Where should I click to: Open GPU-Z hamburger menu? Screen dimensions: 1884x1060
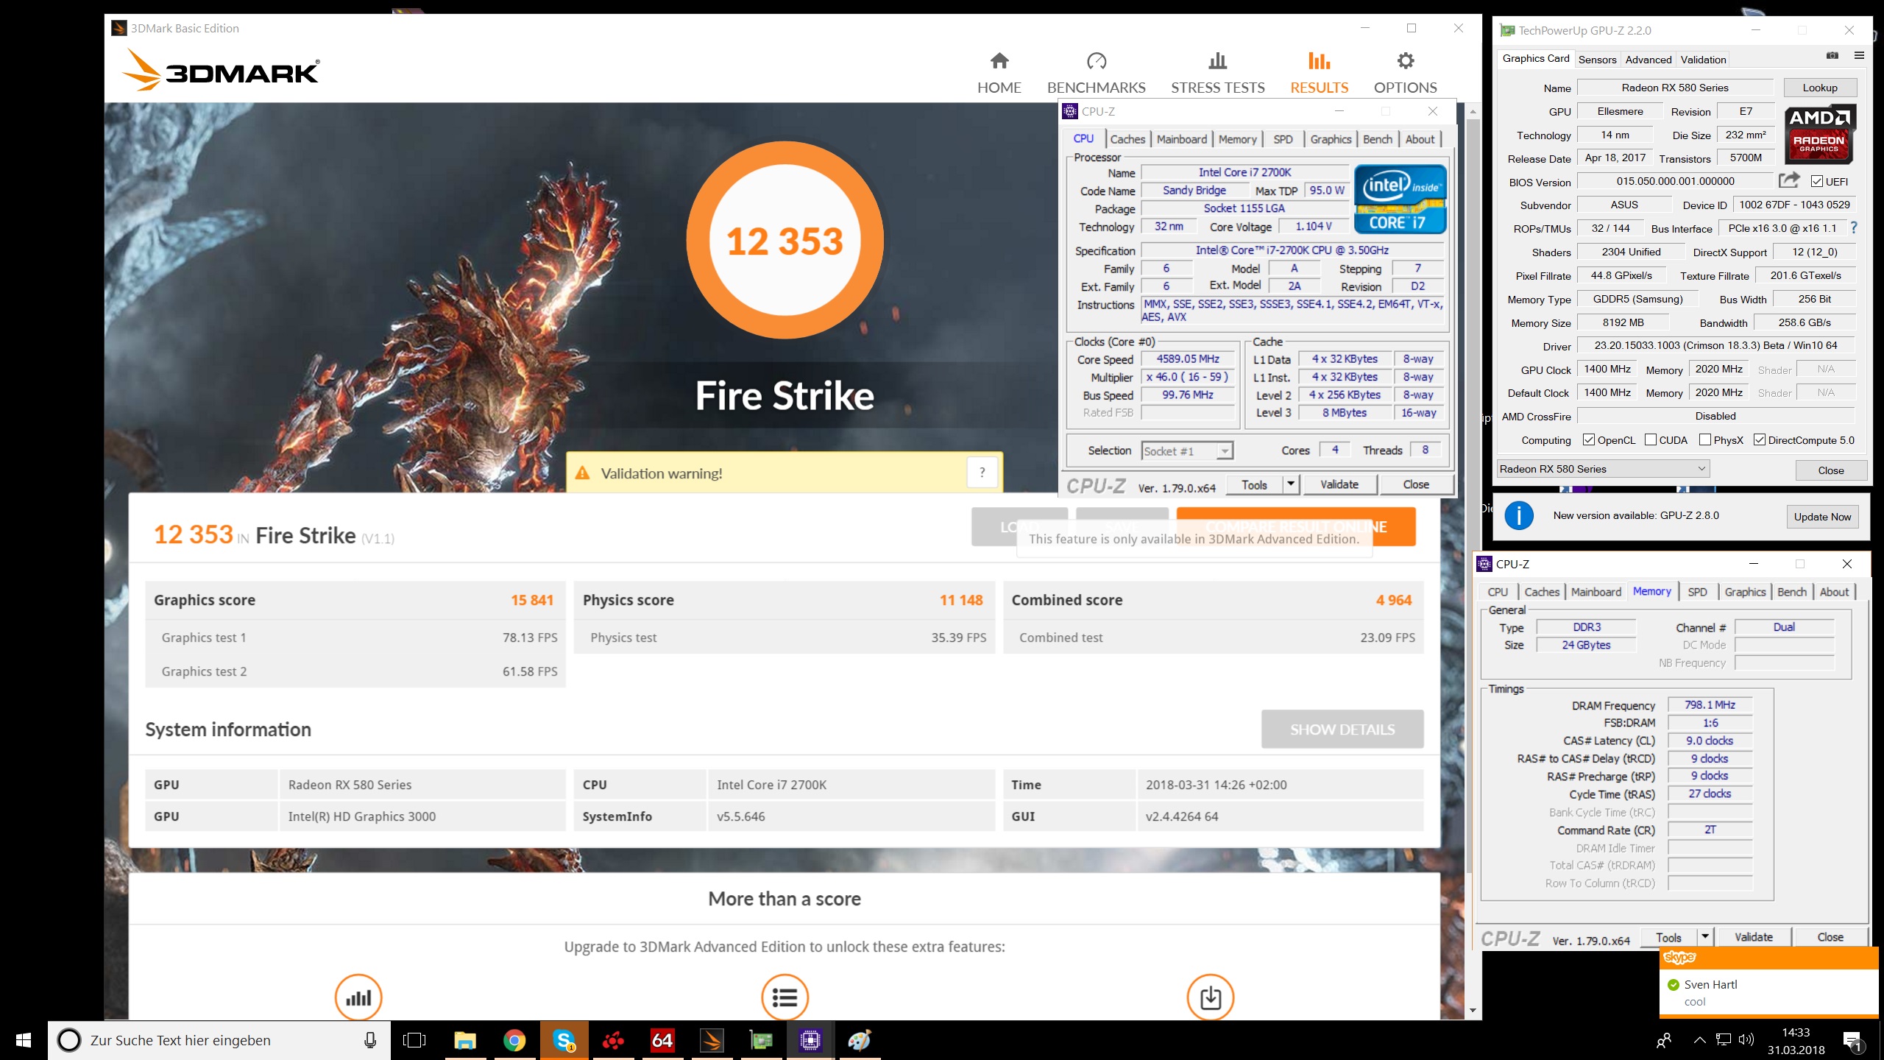point(1859,56)
